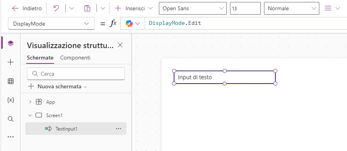Click the text alignment icon
Image resolution: width=347 pixels, height=151 pixels.
point(328,8)
